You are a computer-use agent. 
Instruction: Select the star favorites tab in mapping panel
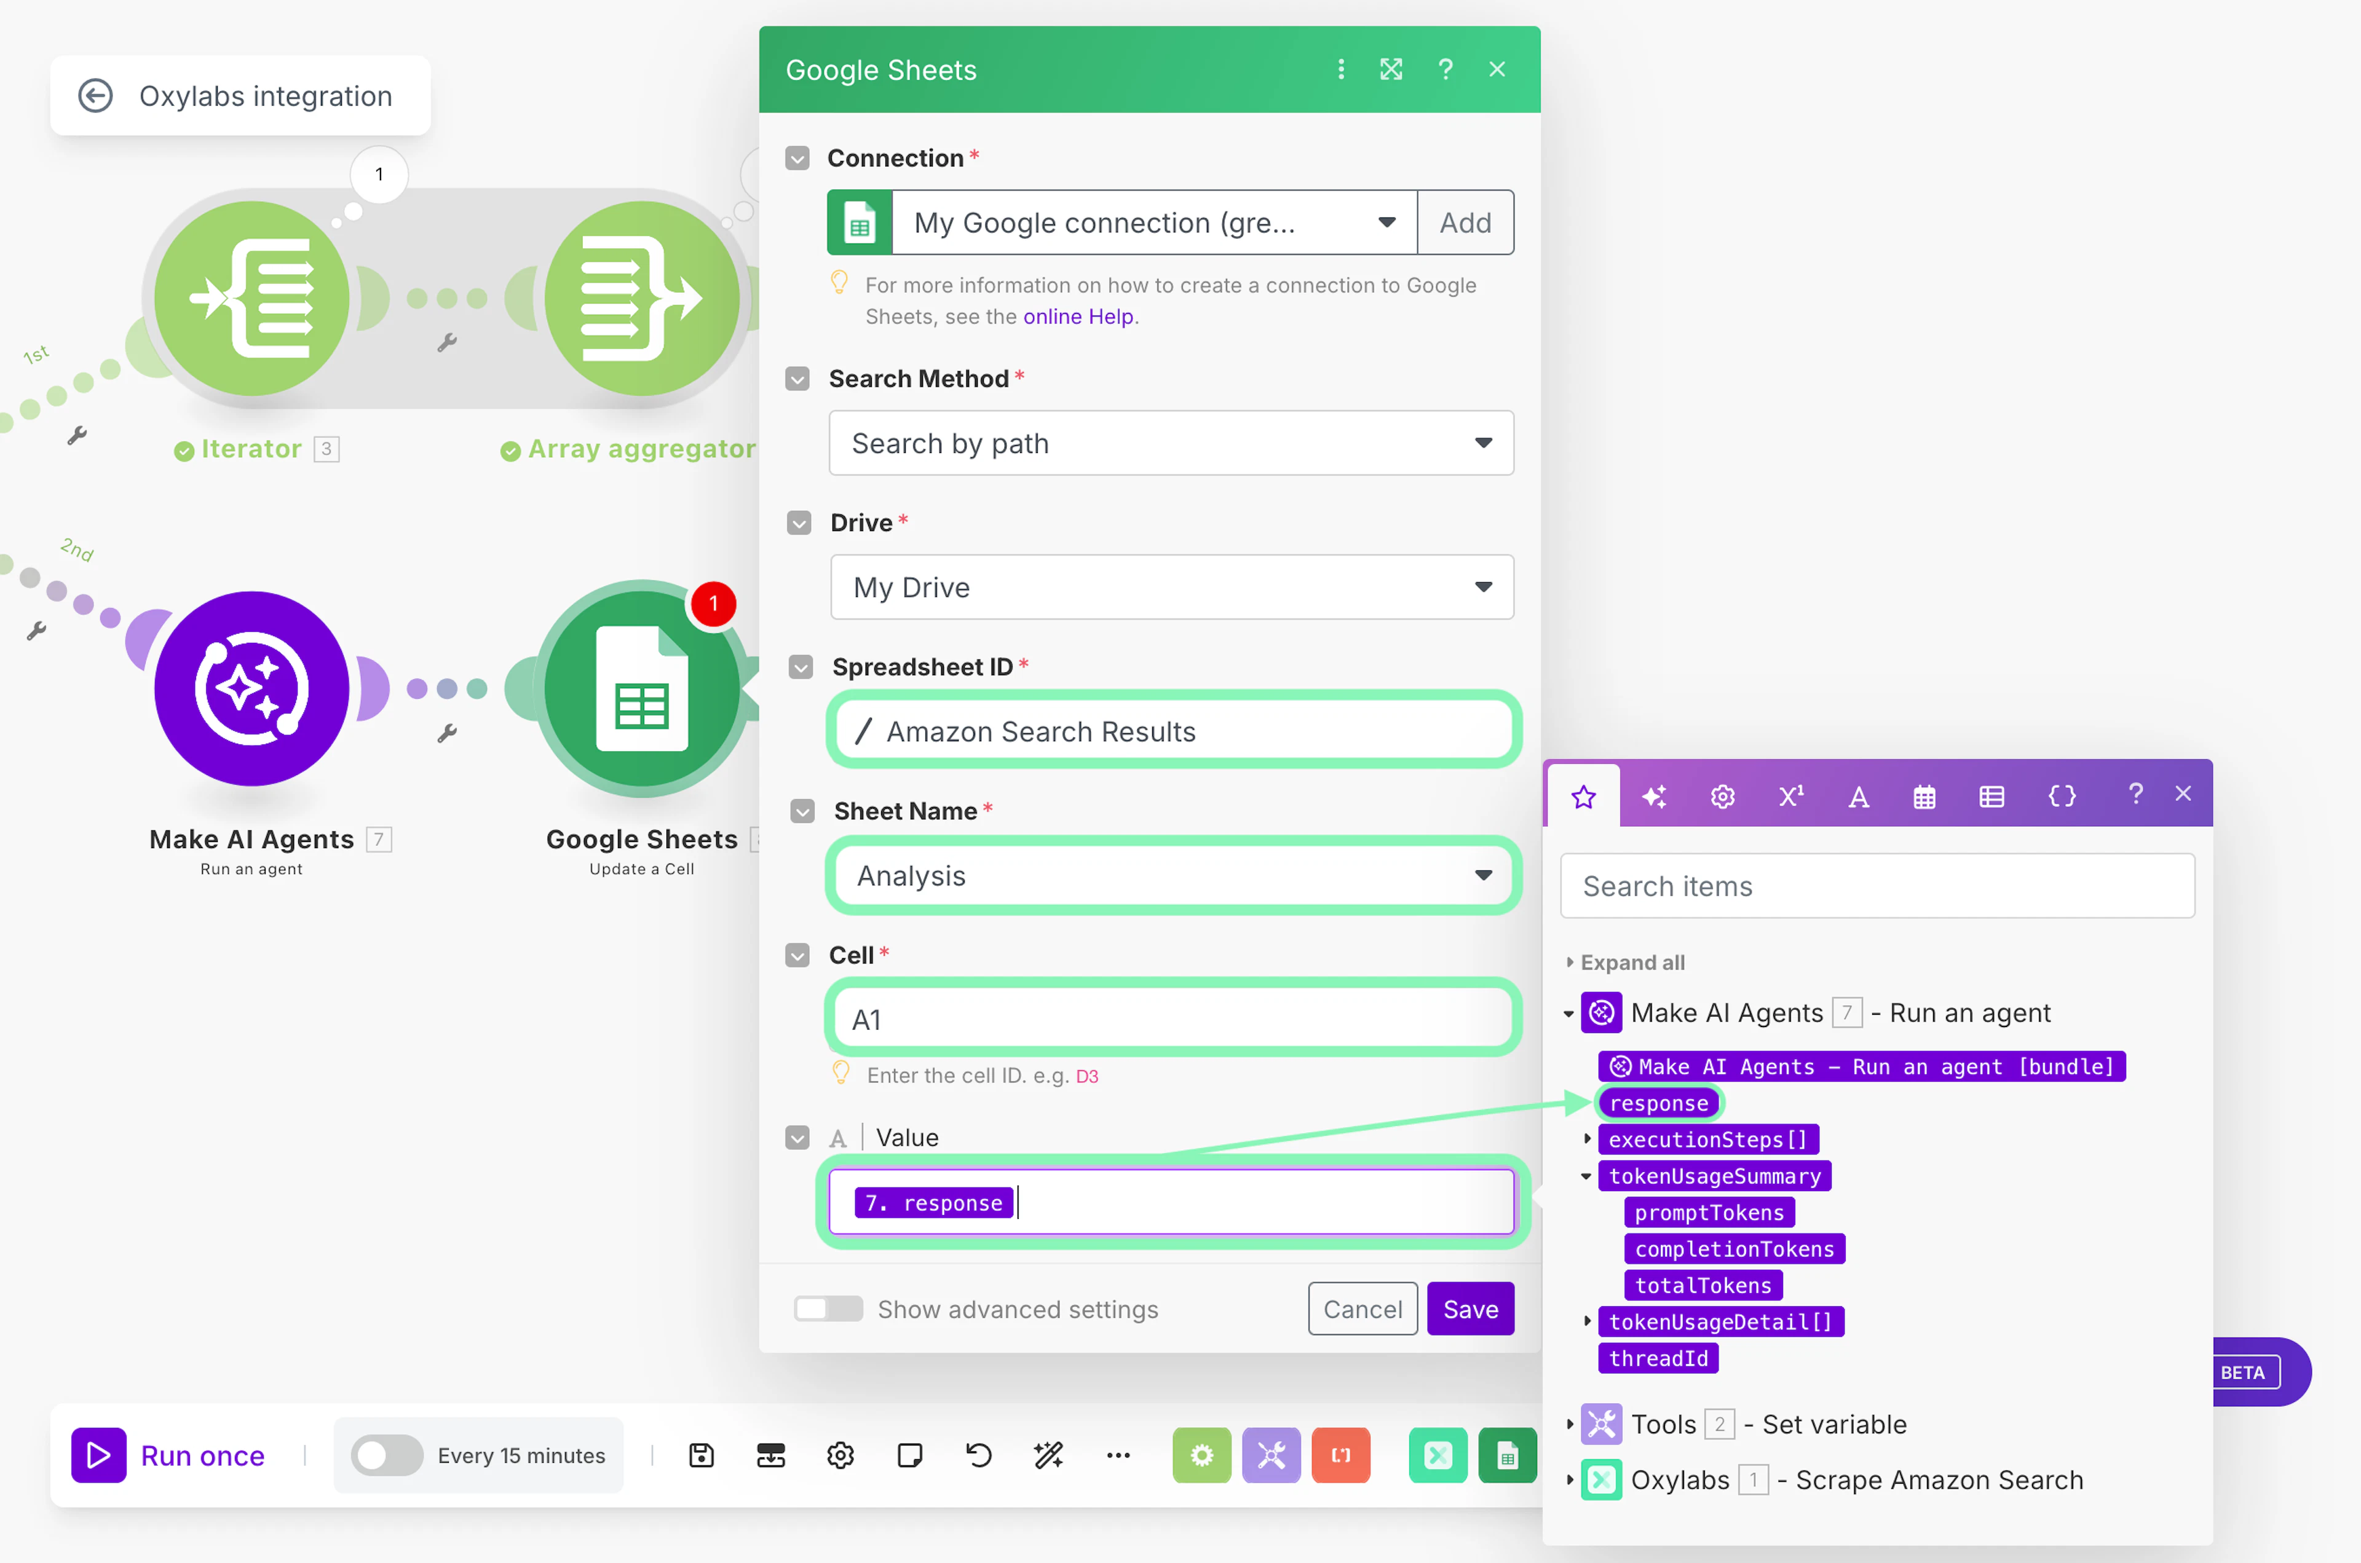(1583, 795)
